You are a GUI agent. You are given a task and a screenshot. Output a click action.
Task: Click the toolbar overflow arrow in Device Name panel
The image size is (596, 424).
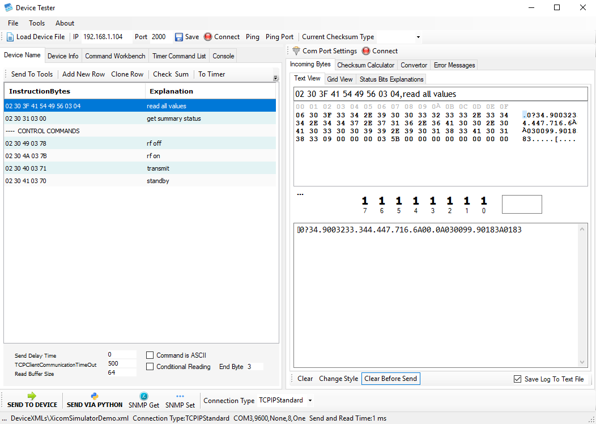tap(275, 78)
